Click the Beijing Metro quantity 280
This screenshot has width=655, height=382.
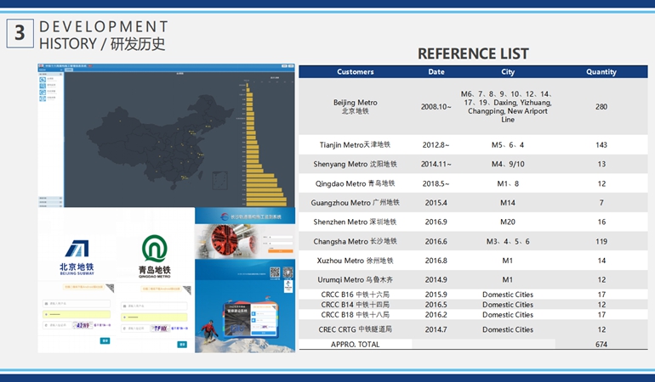(x=601, y=107)
